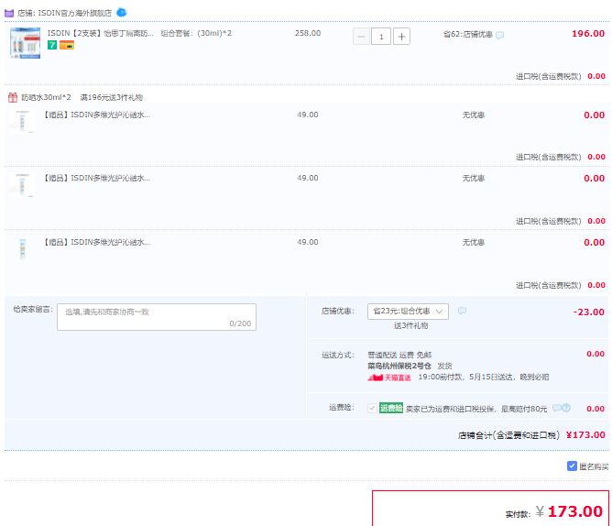
Task: Click first 【赠品】ISDIN多维光护沁融水 title
Action: click(96, 115)
